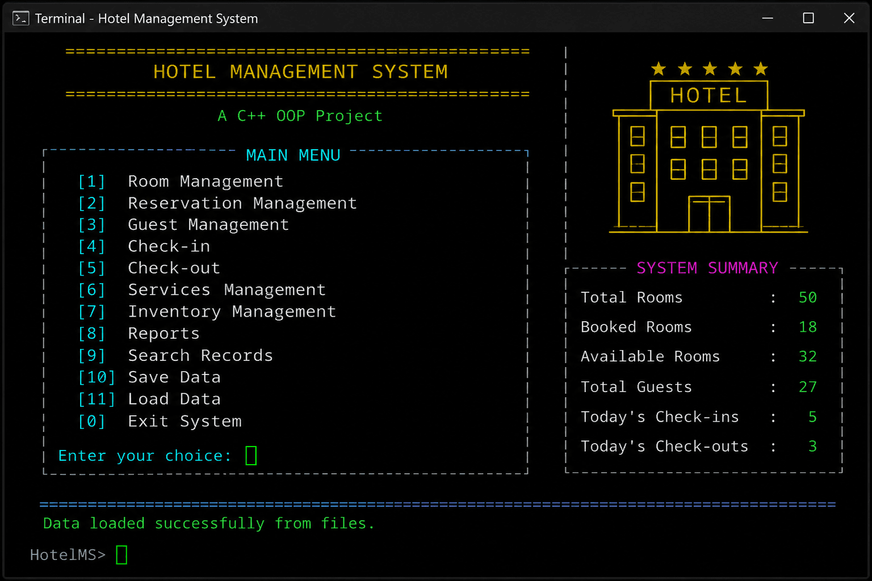Click the A C++ OOP Project subtitle

pos(300,116)
